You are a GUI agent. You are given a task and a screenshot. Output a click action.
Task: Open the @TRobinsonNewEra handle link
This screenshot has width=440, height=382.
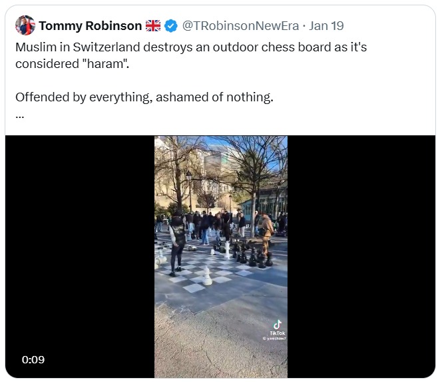tap(240, 26)
